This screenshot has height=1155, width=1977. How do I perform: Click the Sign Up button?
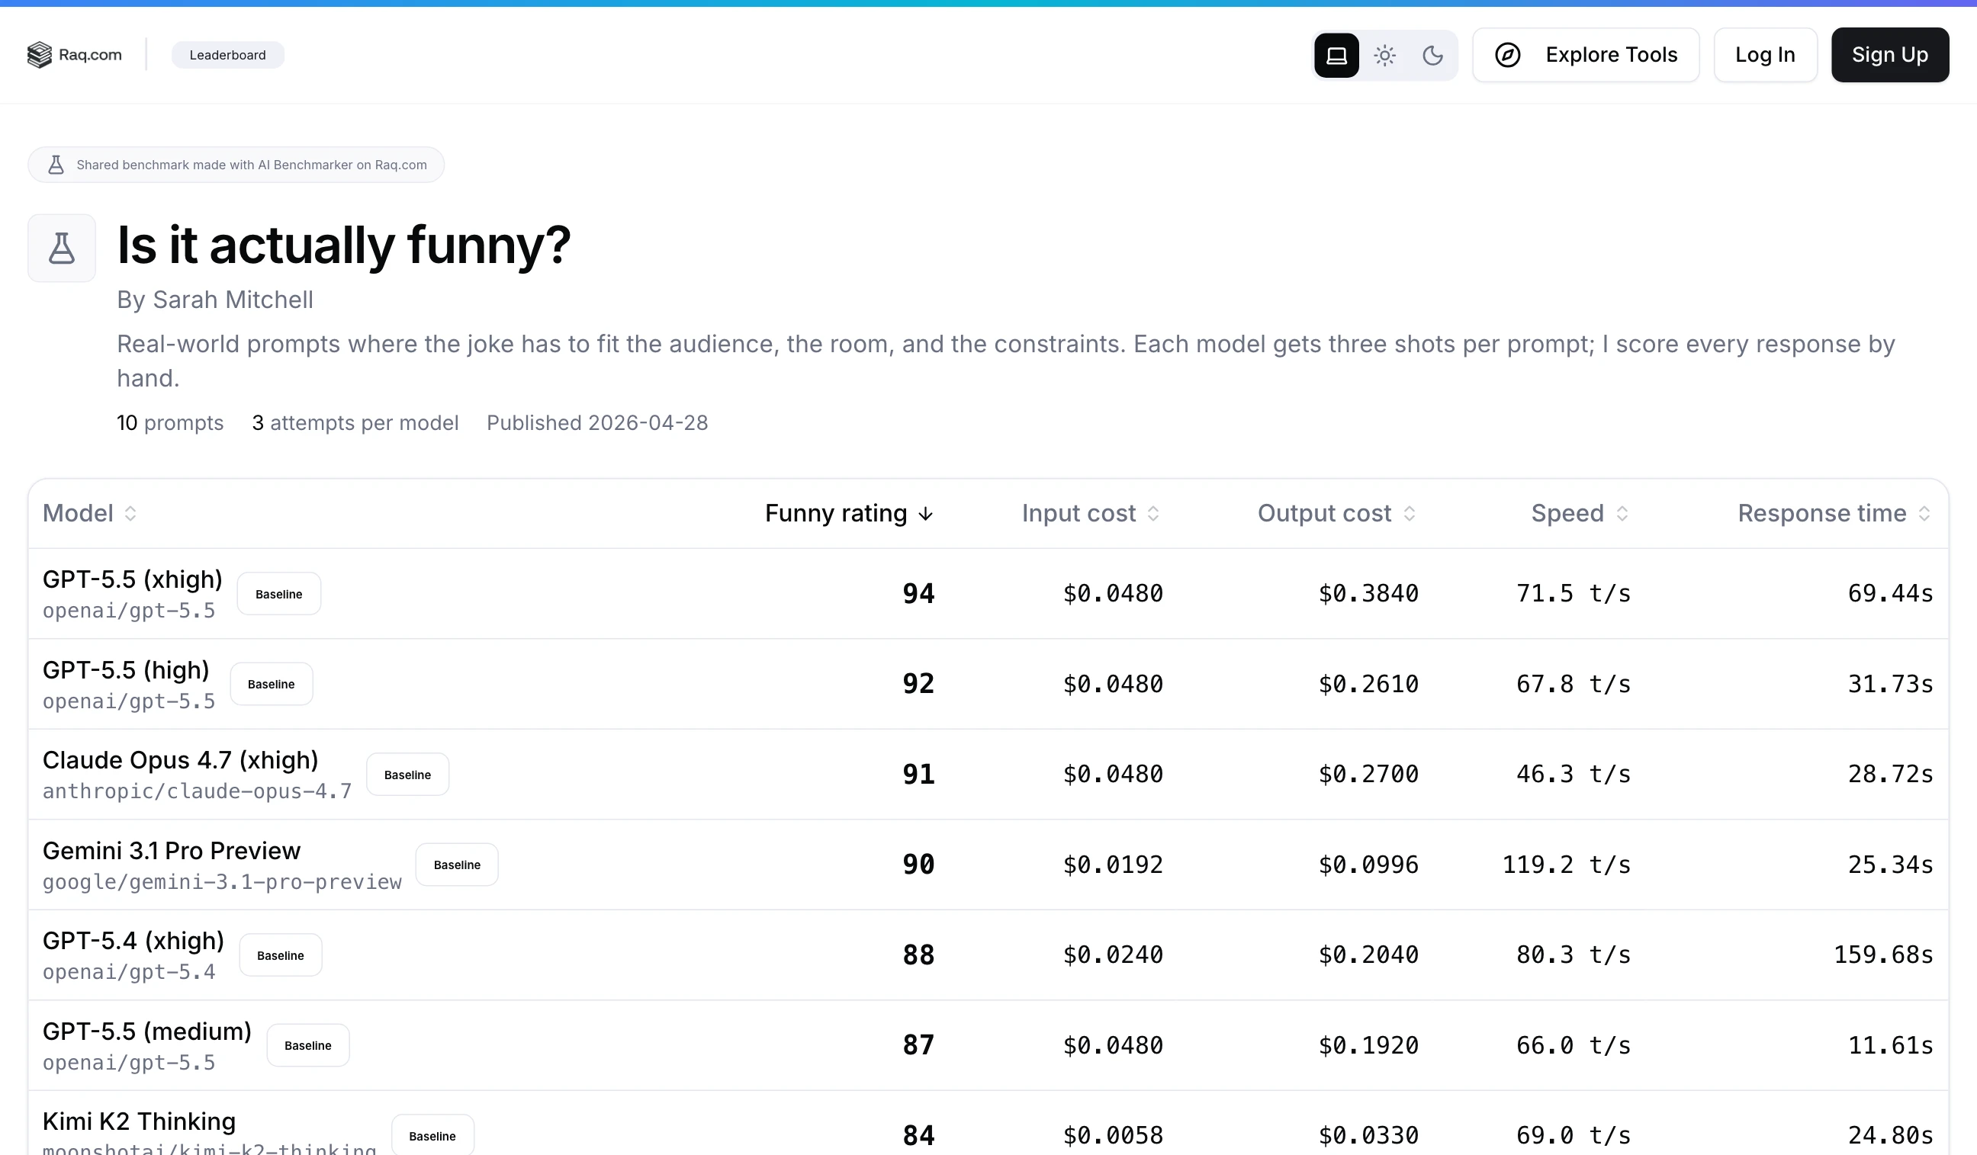1889,55
